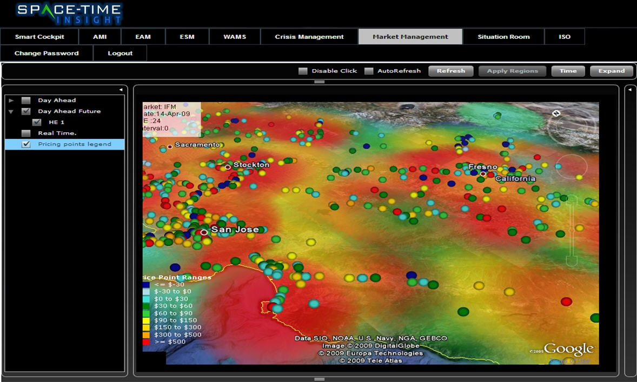Open the Crisis Management tab
This screenshot has width=637, height=382.
click(x=308, y=36)
